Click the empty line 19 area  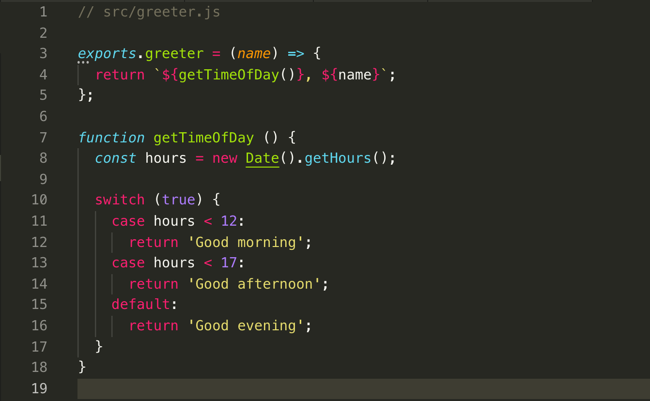click(194, 388)
